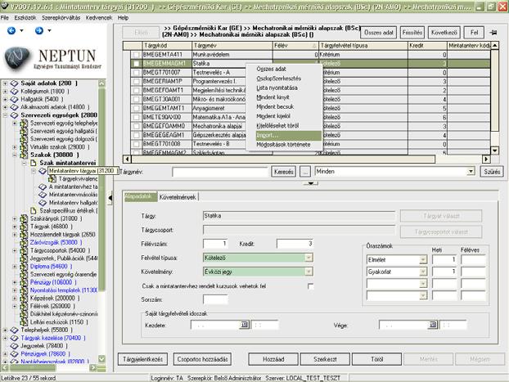509x382 pixels.
Task: Click the Csoportos hozzáadás button
Action: [x=202, y=359]
